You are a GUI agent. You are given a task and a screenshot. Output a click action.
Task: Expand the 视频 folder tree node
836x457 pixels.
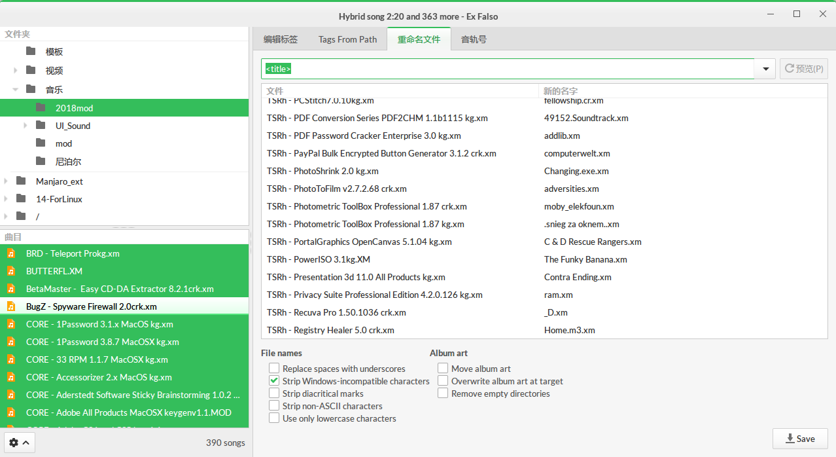16,70
